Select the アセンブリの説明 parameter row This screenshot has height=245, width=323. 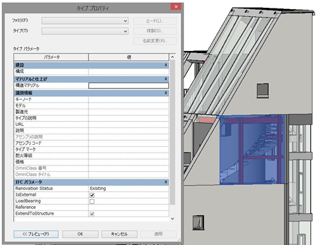[92, 137]
